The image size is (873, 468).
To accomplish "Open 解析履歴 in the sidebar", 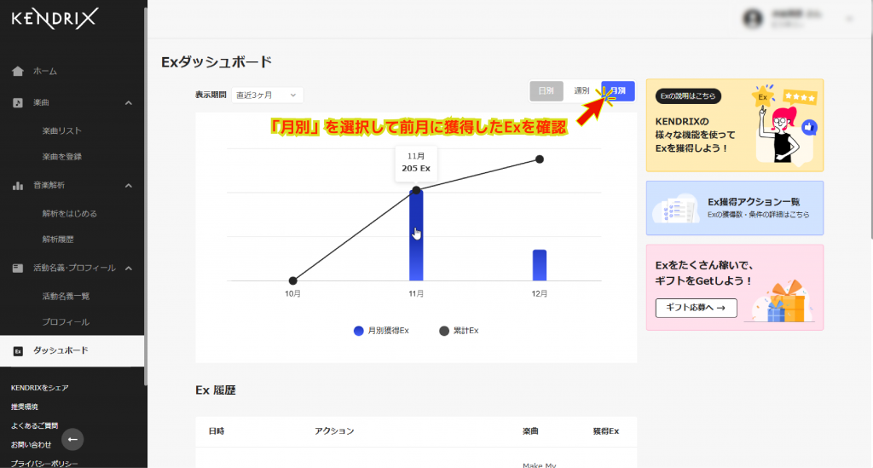I will (58, 239).
